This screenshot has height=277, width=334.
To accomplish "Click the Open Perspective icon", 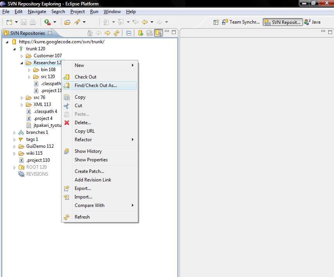I will [216, 22].
